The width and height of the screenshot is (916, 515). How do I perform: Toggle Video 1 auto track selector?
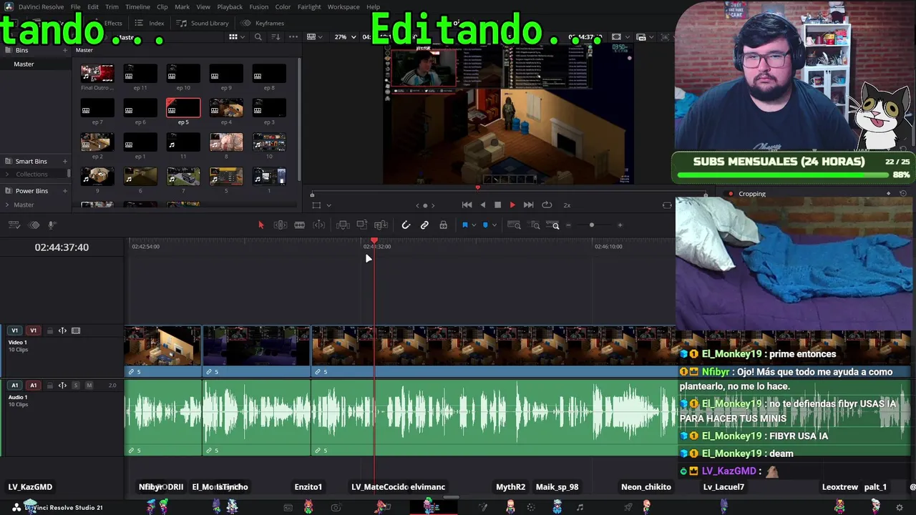[x=62, y=331]
